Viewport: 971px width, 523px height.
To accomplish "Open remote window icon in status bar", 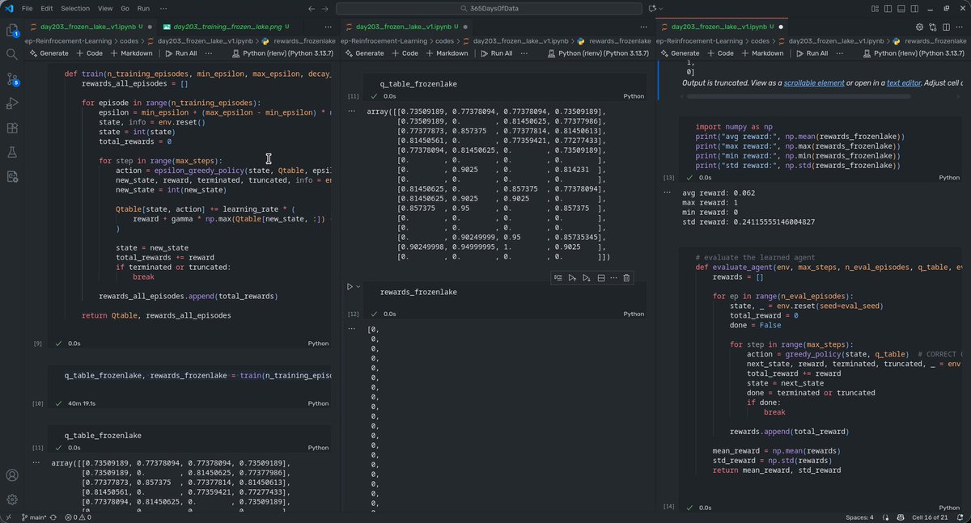I will coord(8,517).
